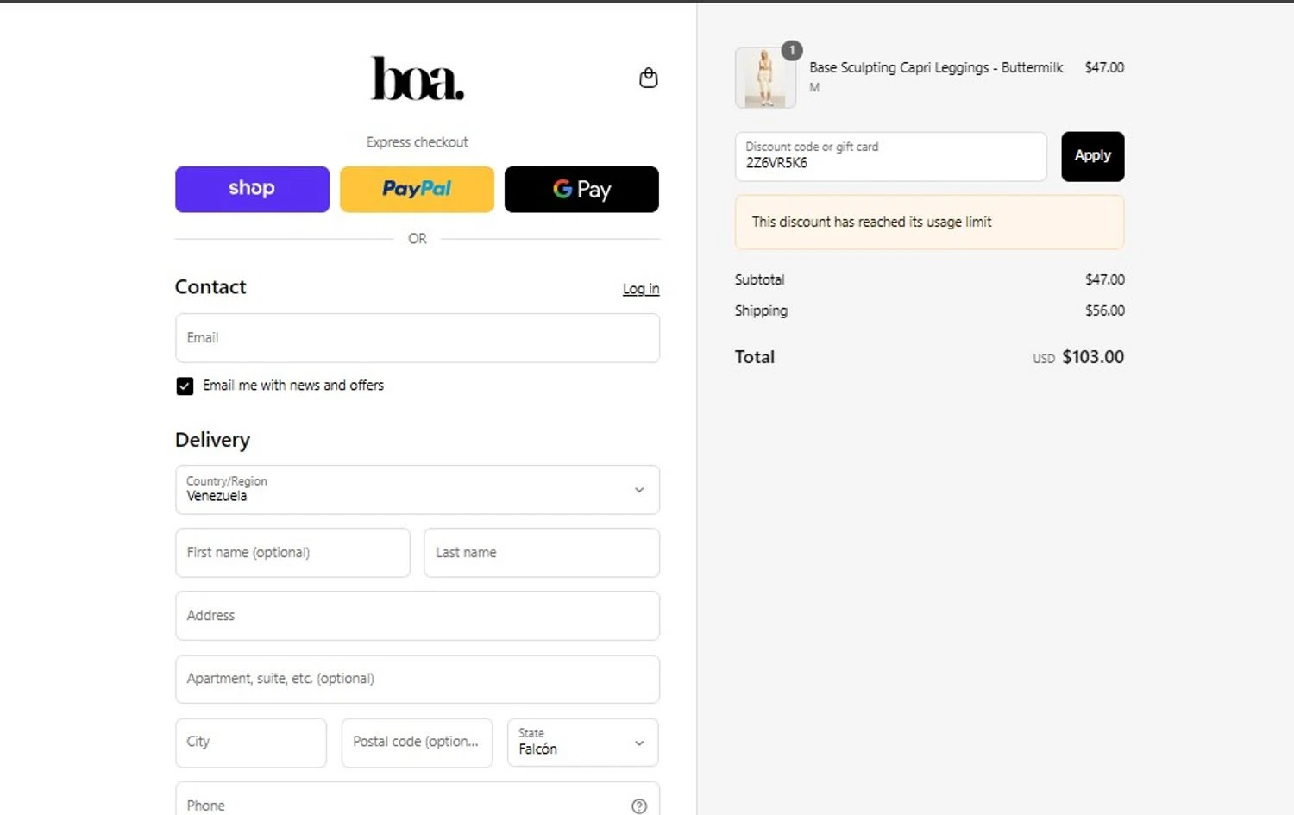Click the product title Base Sculpting Capri Leggings
The image size is (1294, 815).
[x=936, y=67]
